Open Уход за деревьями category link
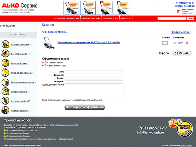The width and height of the screenshot is (196, 147). pos(21,73)
